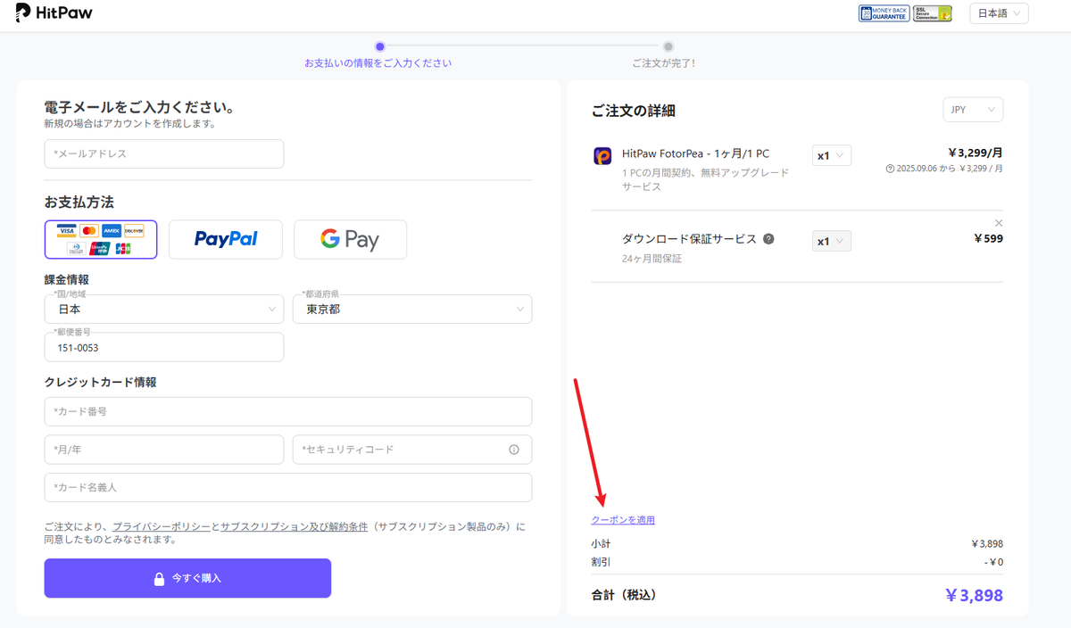
Task: Click the 割引 discount label
Action: [x=601, y=562]
